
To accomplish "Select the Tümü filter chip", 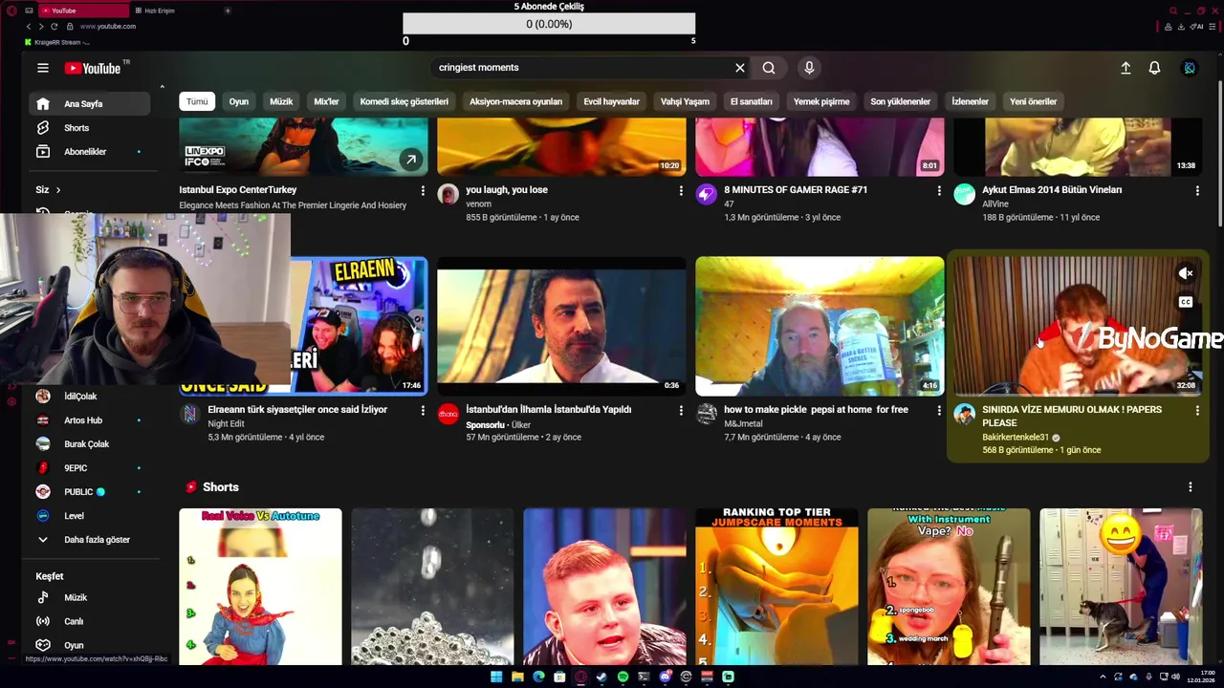I will (197, 101).
